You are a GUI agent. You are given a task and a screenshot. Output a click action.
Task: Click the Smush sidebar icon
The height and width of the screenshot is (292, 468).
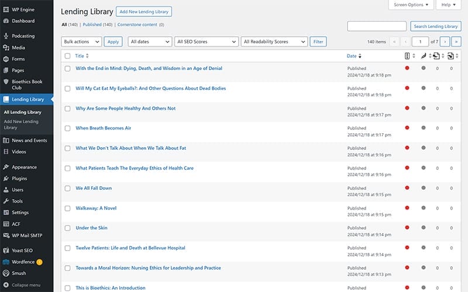coord(6,273)
